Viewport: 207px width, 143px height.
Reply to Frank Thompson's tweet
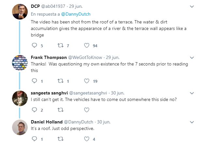(35, 81)
